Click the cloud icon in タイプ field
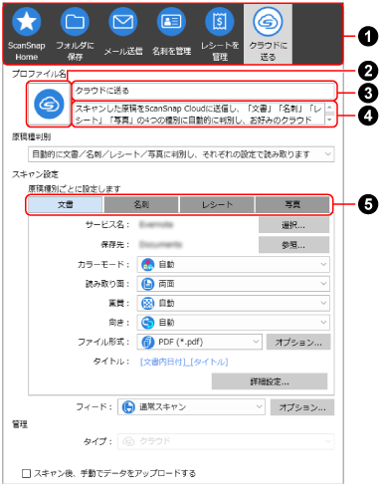The width and height of the screenshot is (381, 499). tap(128, 441)
